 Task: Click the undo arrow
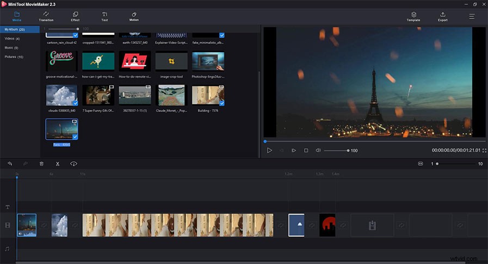click(10, 164)
